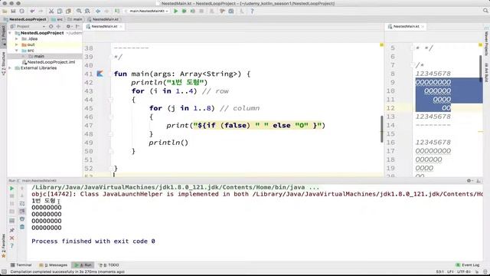The width and height of the screenshot is (490, 276).
Task: Click Run with Coverage in the toolbar
Action: click(x=193, y=11)
